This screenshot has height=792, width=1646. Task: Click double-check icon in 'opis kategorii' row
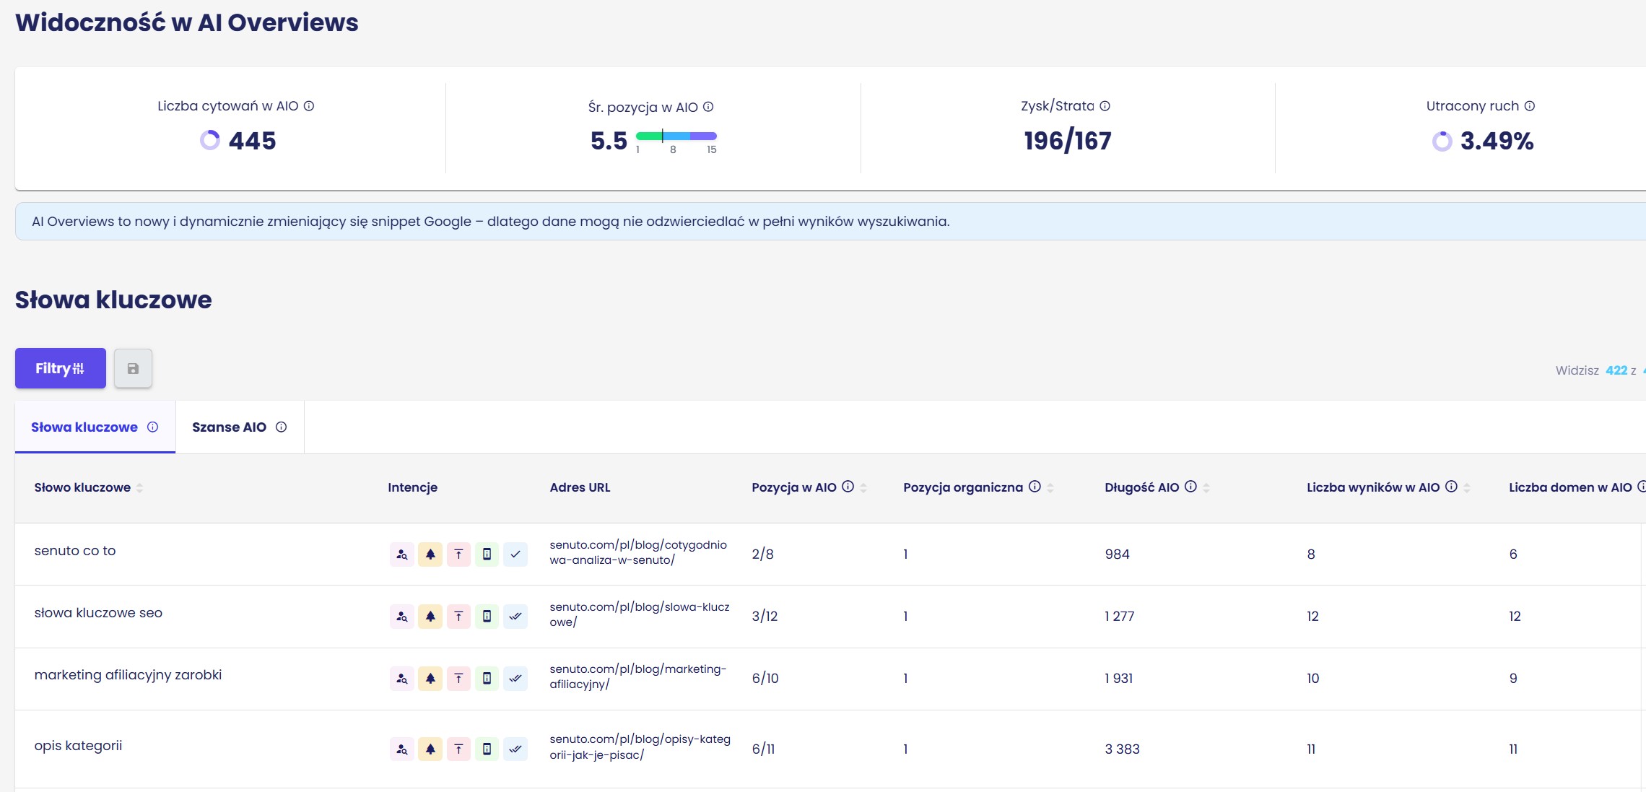click(x=515, y=749)
